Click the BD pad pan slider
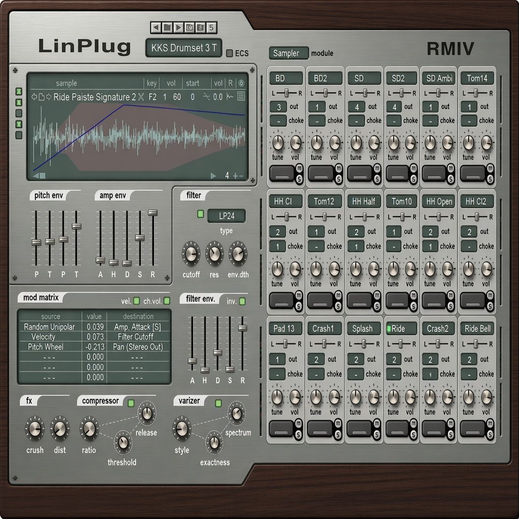519x519 pixels. (286, 93)
